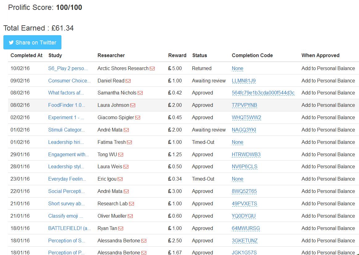Click completion code T7PVPYNB
The height and width of the screenshot is (255, 359).
(244, 105)
